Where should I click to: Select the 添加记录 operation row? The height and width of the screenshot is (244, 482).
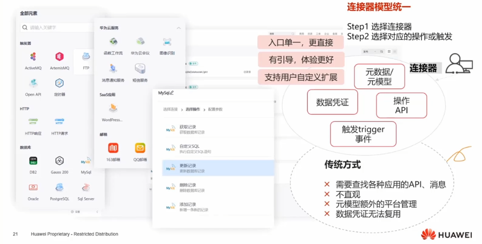(x=218, y=207)
